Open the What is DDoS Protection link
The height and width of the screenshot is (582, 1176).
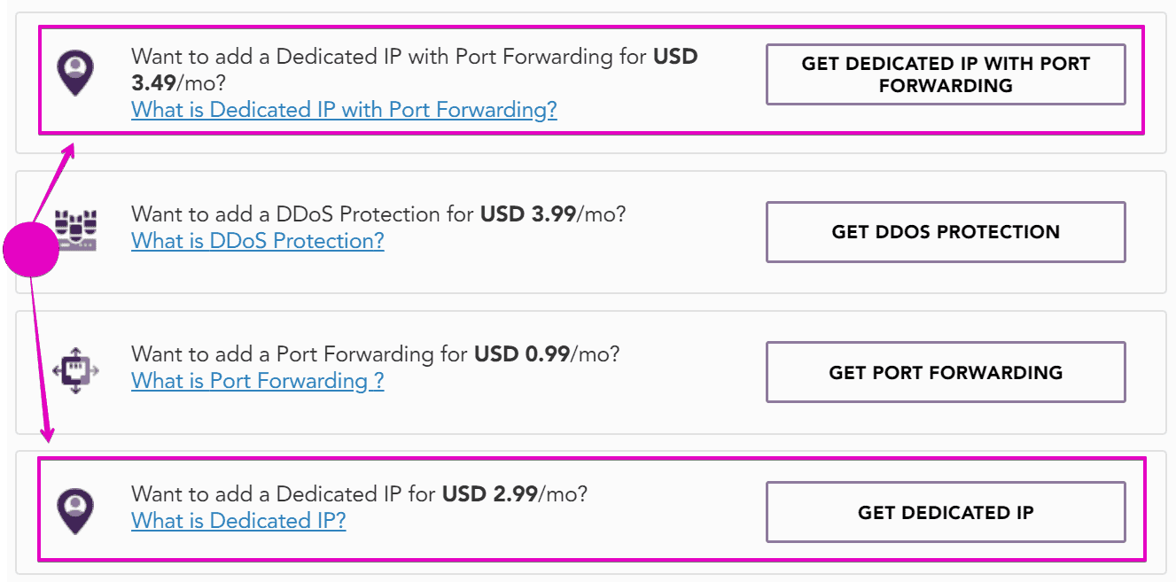(258, 241)
